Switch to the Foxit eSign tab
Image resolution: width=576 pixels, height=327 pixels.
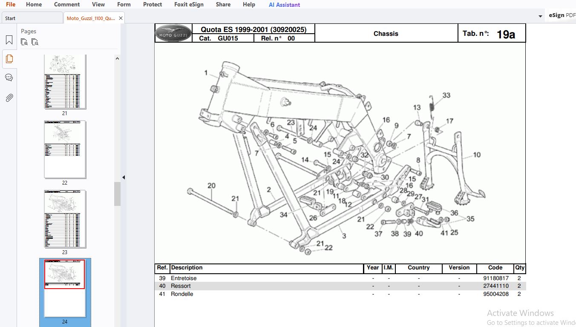[x=189, y=4]
